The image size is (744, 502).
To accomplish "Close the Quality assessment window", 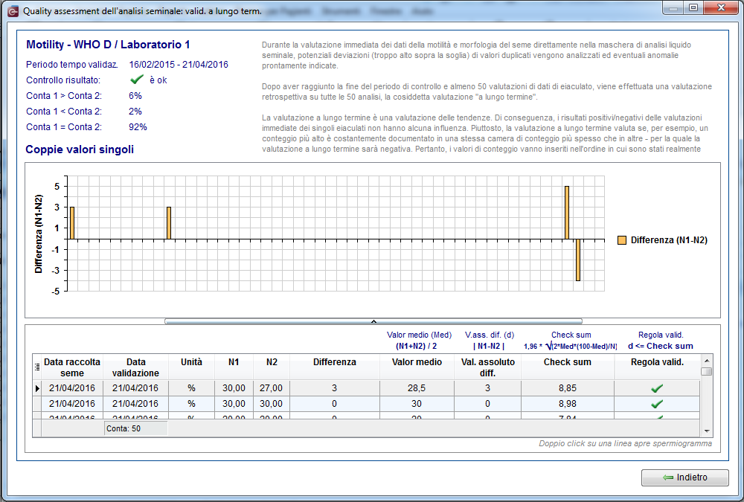I will click(721, 7).
